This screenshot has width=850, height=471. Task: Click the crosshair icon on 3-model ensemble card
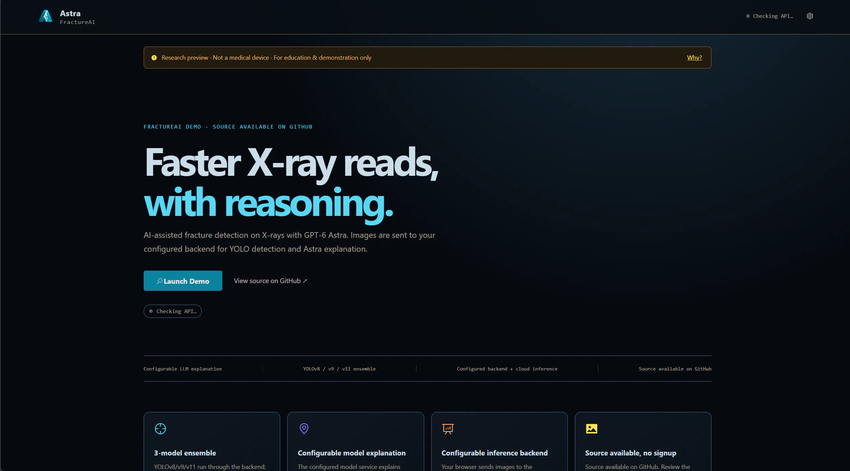click(x=160, y=429)
